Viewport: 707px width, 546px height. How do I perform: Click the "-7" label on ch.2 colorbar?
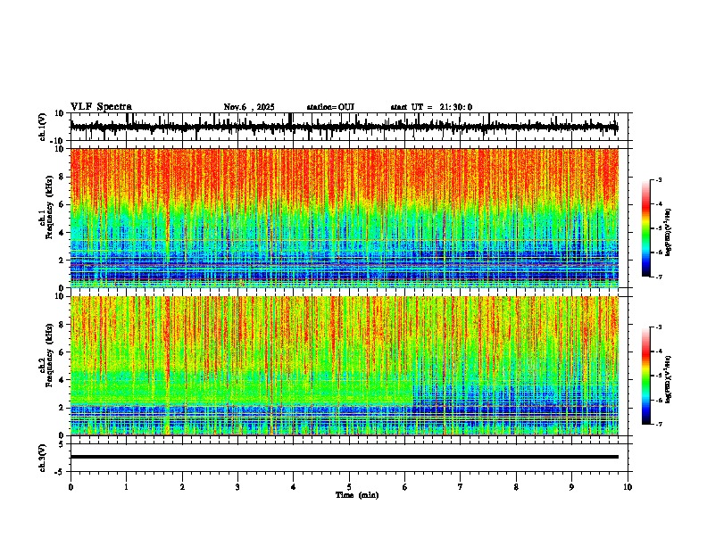pos(659,424)
